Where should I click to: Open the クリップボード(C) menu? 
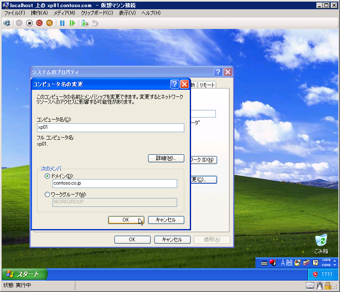pos(97,13)
